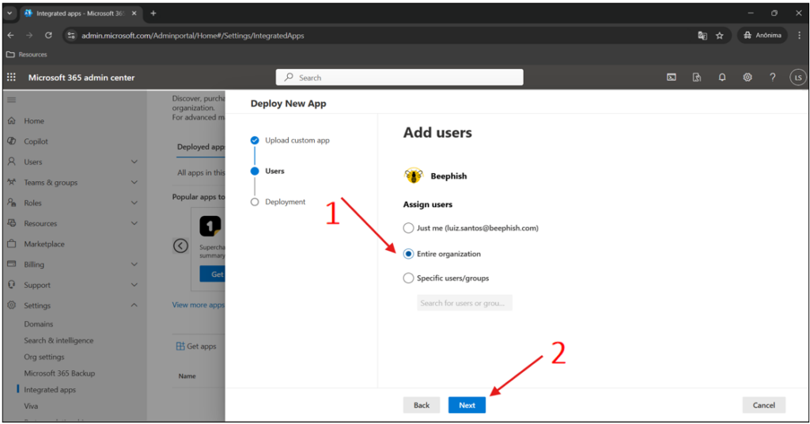Screen dimensions: 810x424
Task: Click the previous carousel arrow circle
Action: pyautogui.click(x=180, y=246)
